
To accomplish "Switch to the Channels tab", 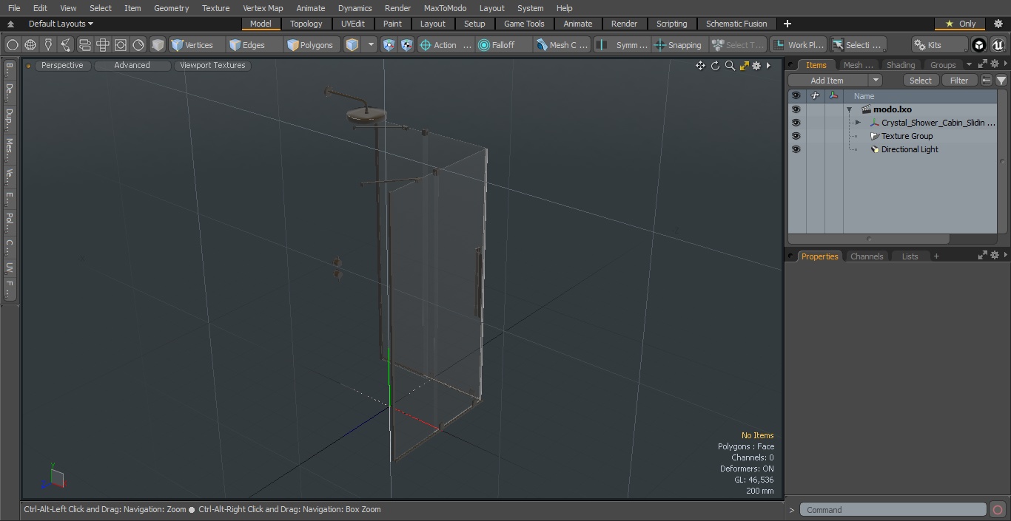I will point(867,256).
